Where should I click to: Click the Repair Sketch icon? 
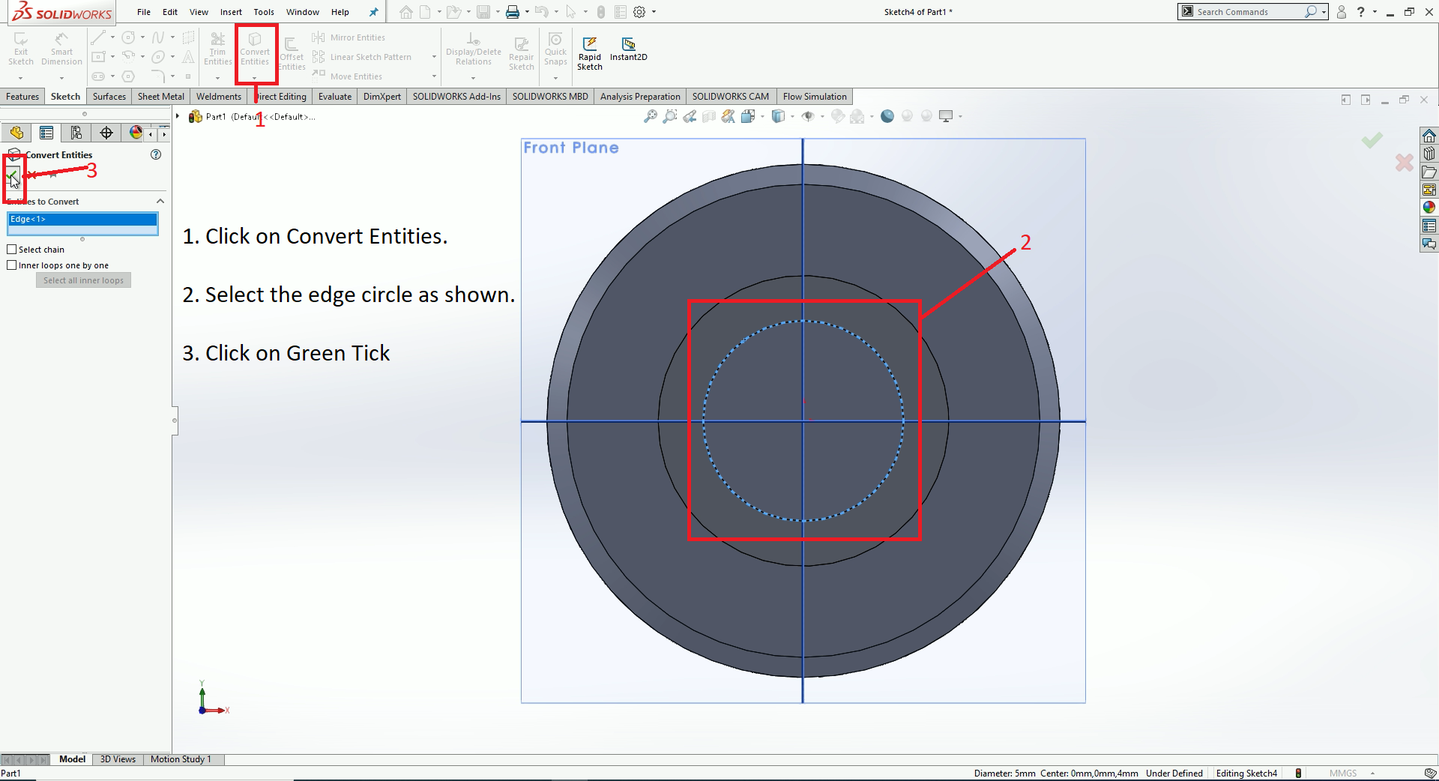pyautogui.click(x=522, y=52)
